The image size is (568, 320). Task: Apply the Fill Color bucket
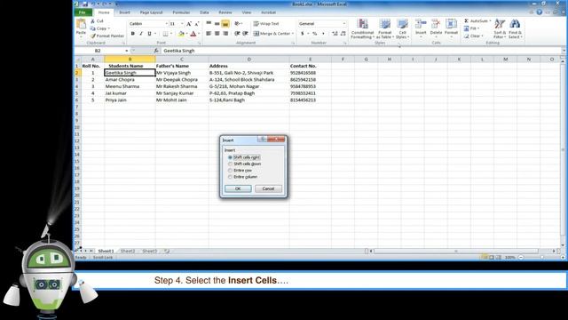pyautogui.click(x=181, y=34)
